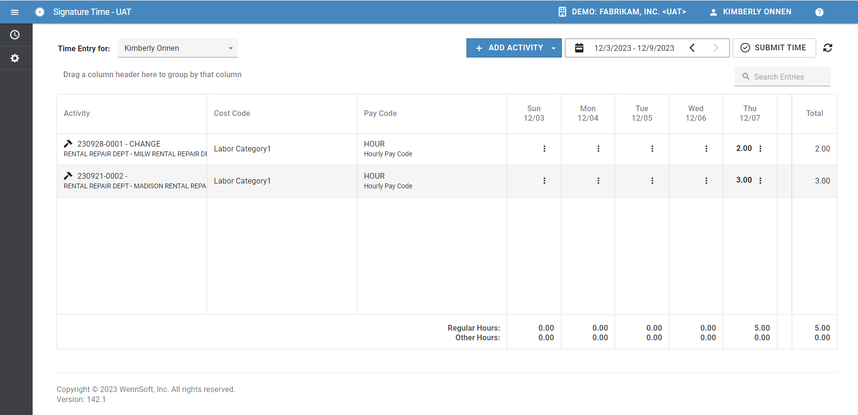Expand the Add Activity dropdown arrow
This screenshot has height=415, width=858.
tap(554, 48)
